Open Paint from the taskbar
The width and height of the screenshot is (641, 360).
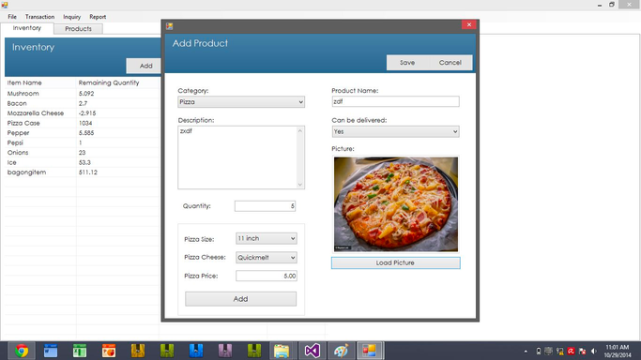click(341, 351)
